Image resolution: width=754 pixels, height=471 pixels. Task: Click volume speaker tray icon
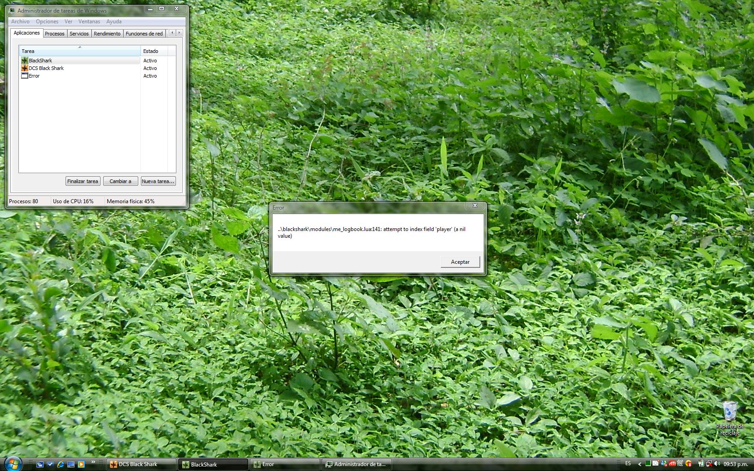click(717, 463)
